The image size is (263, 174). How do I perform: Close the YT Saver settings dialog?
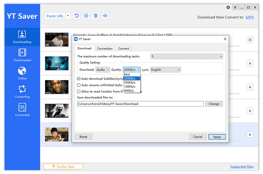225,39
